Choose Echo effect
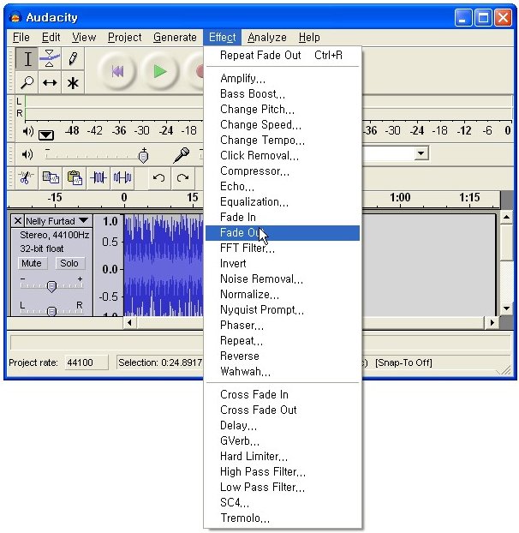 point(283,186)
